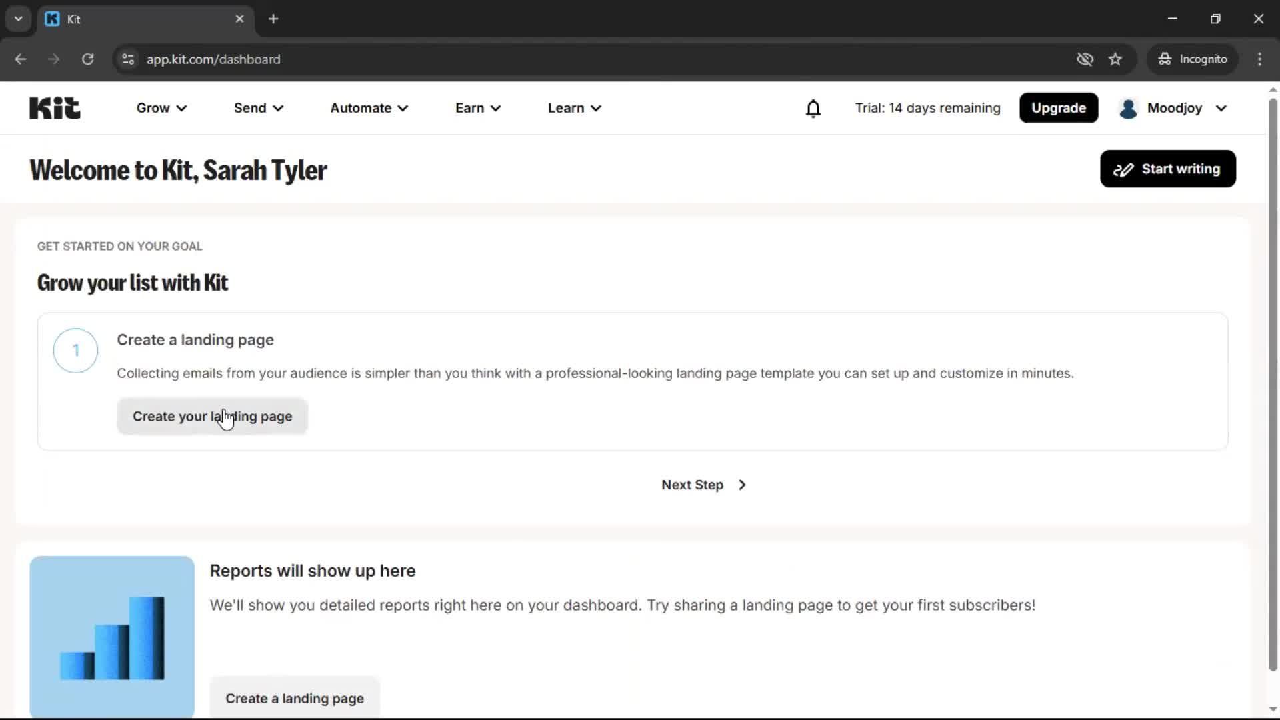
Task: Open the Learn menu
Action: tap(574, 108)
